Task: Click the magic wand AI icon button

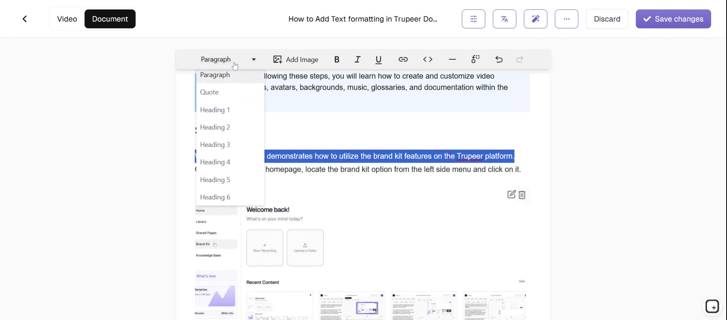Action: tap(535, 19)
